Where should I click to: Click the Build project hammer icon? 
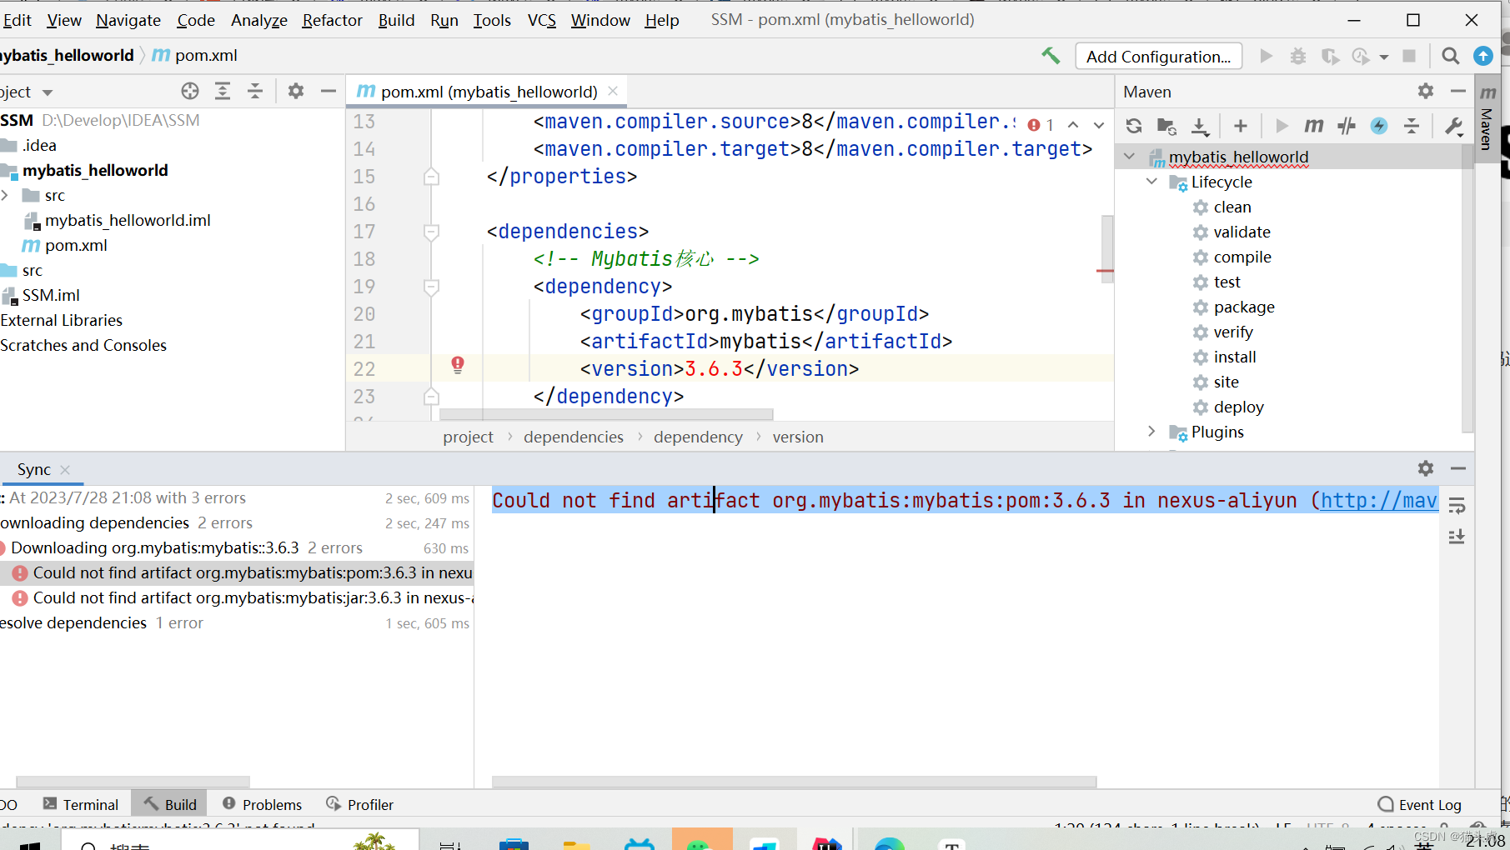[x=1051, y=56]
